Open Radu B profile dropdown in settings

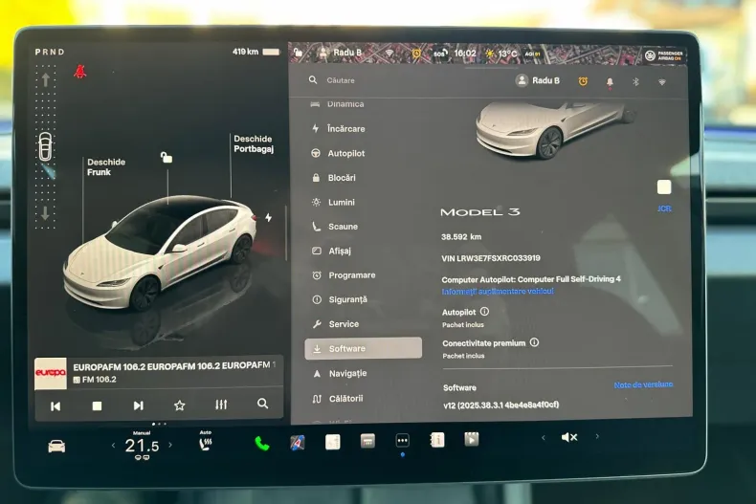(x=538, y=80)
